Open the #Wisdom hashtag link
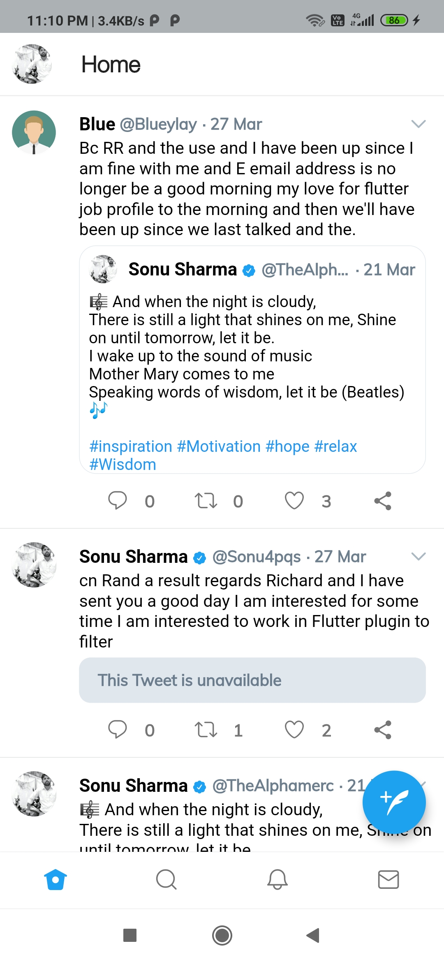Viewport: 444px width, 962px height. pos(123,465)
